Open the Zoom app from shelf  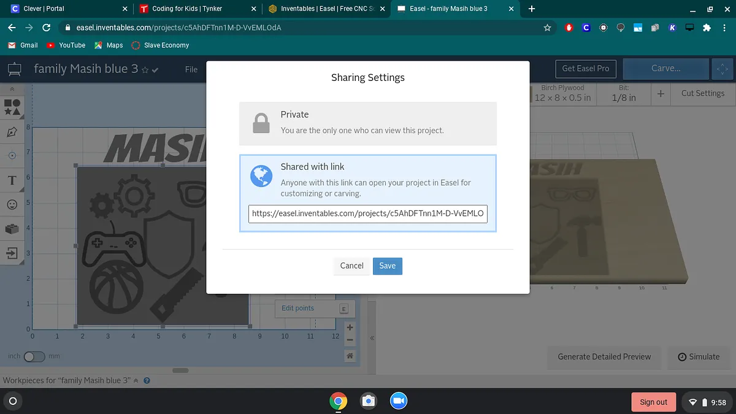coord(399,401)
